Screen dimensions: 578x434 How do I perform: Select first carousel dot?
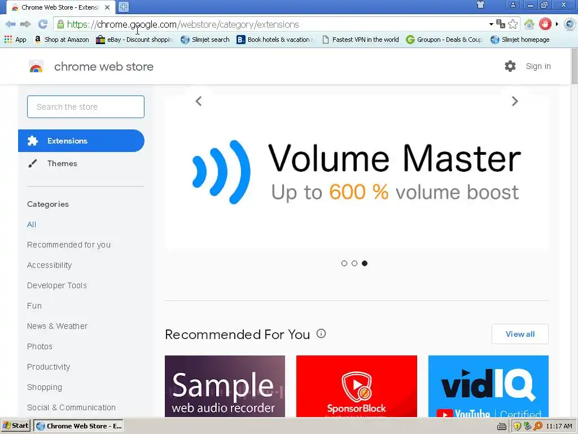(344, 263)
